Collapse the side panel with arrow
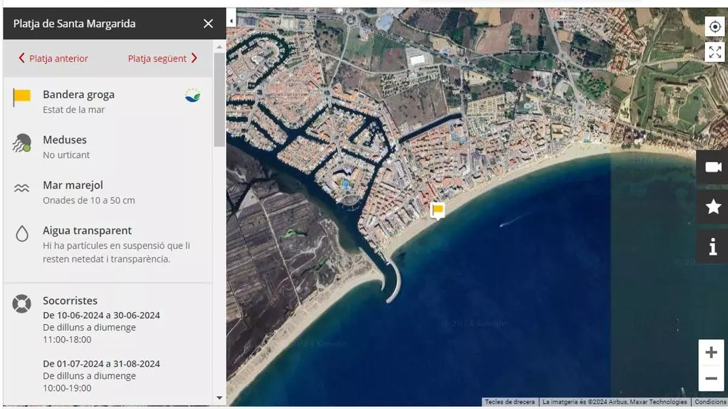Screen dimensions: 728x409 point(231,21)
